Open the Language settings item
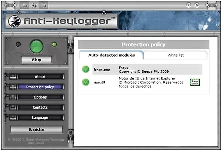The width and height of the screenshot is (222, 151). coord(40,118)
